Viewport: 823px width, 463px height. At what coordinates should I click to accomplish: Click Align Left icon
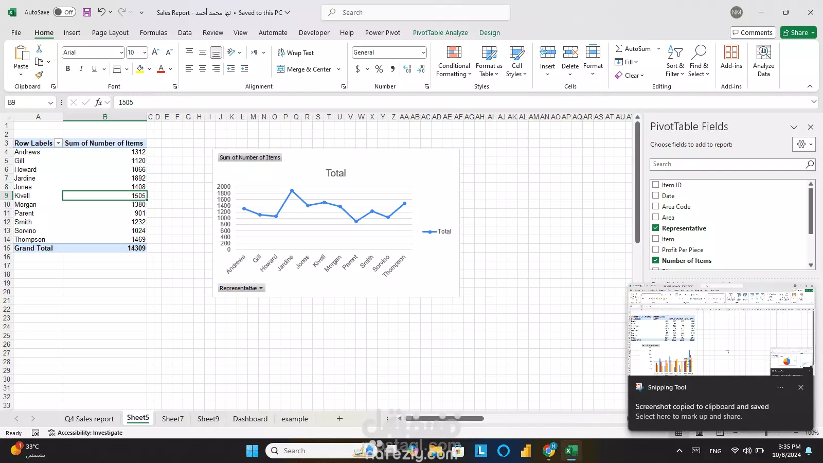[x=189, y=68]
